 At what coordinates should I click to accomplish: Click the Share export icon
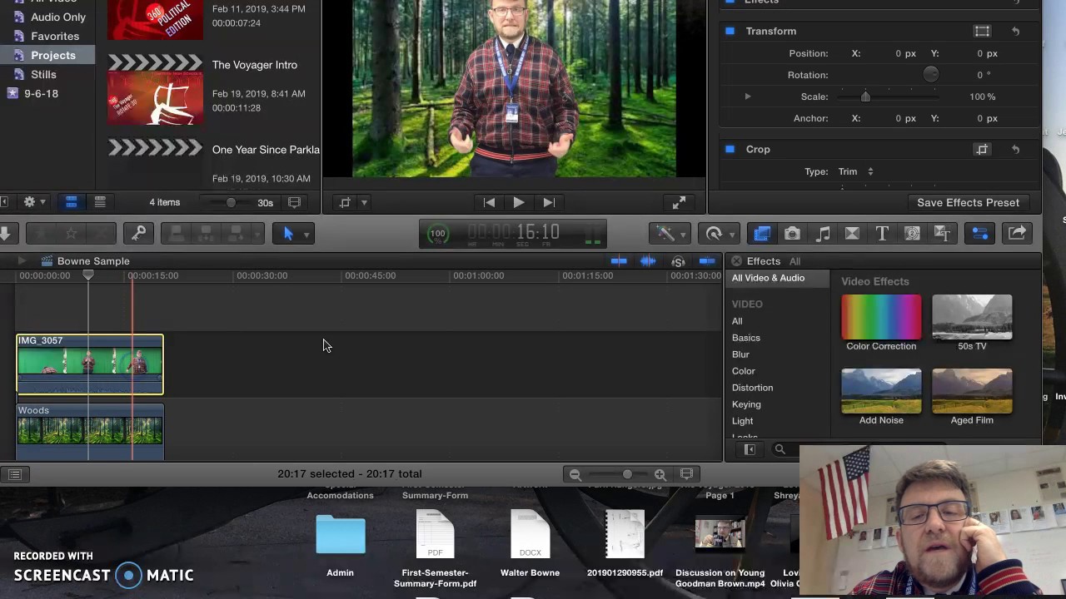point(1017,234)
